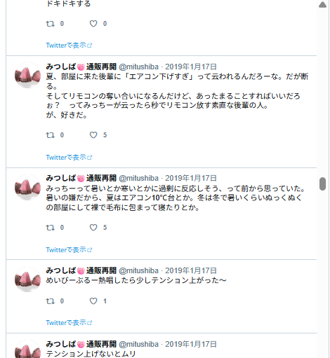Click retweet icon on the 暑いとか寒いとか tweet

(x=50, y=228)
